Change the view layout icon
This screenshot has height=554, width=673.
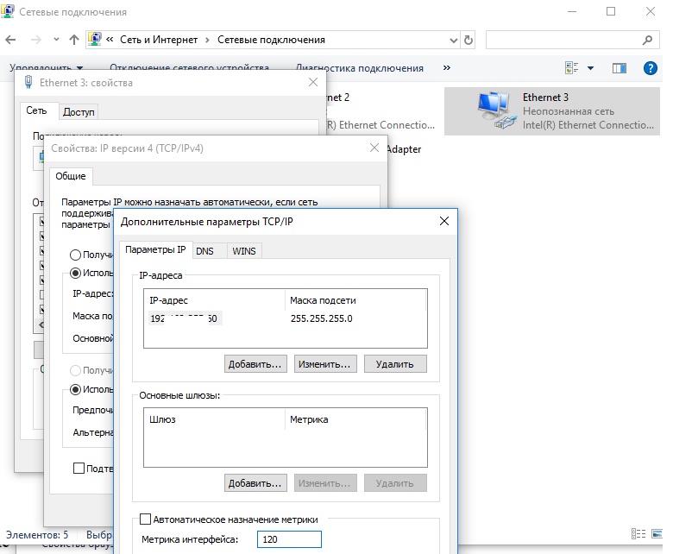click(572, 68)
